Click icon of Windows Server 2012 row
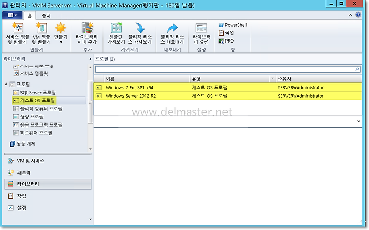Screen dimensions: 369x230 pyautogui.click(x=99, y=96)
